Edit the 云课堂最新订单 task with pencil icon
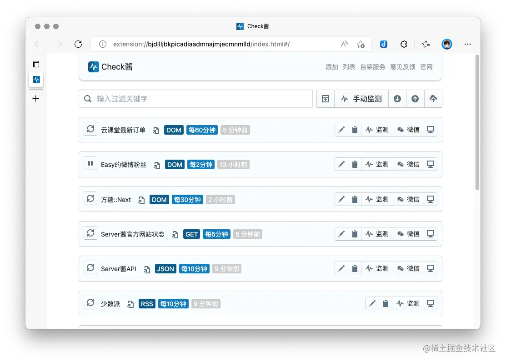Screen dimensions: 506x363 coord(341,130)
